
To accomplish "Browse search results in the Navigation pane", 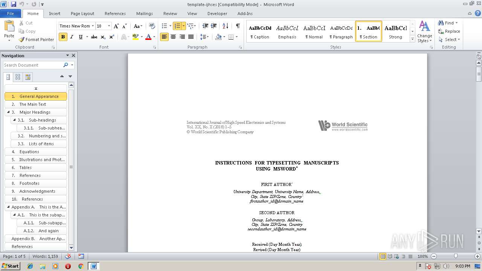I will 27,77.
